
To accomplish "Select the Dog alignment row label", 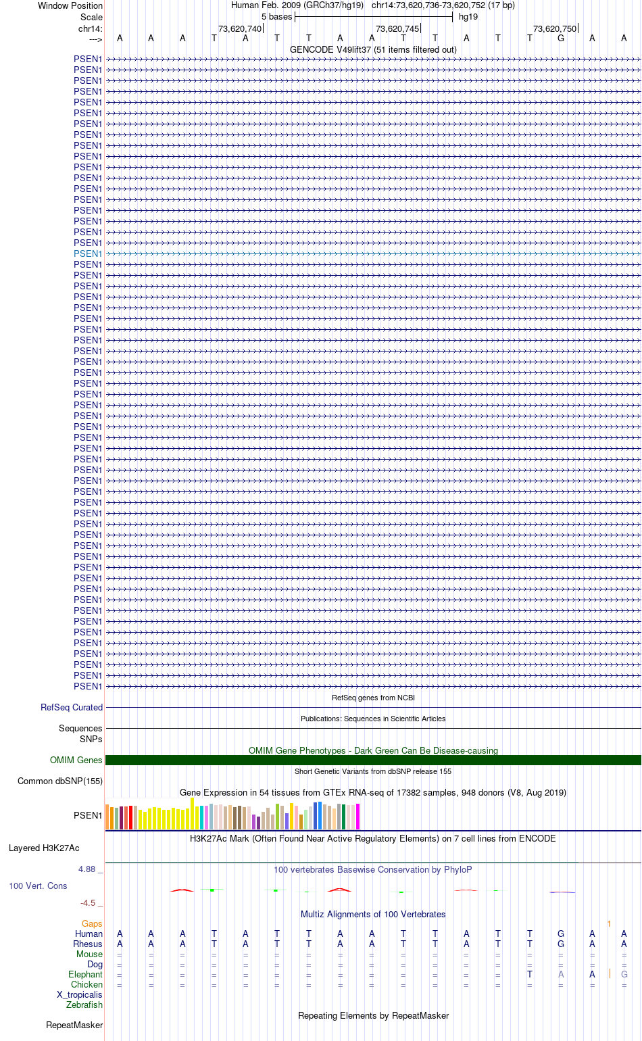I will pyautogui.click(x=95, y=964).
